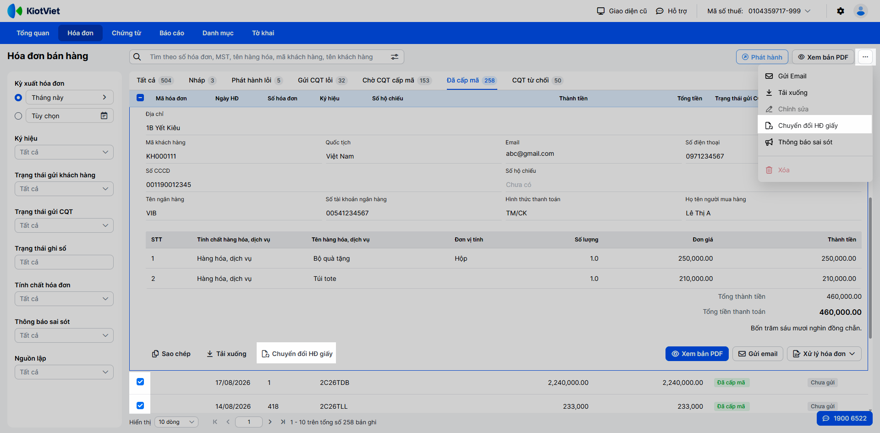Open advanced search filter icon
The width and height of the screenshot is (880, 433).
(395, 57)
